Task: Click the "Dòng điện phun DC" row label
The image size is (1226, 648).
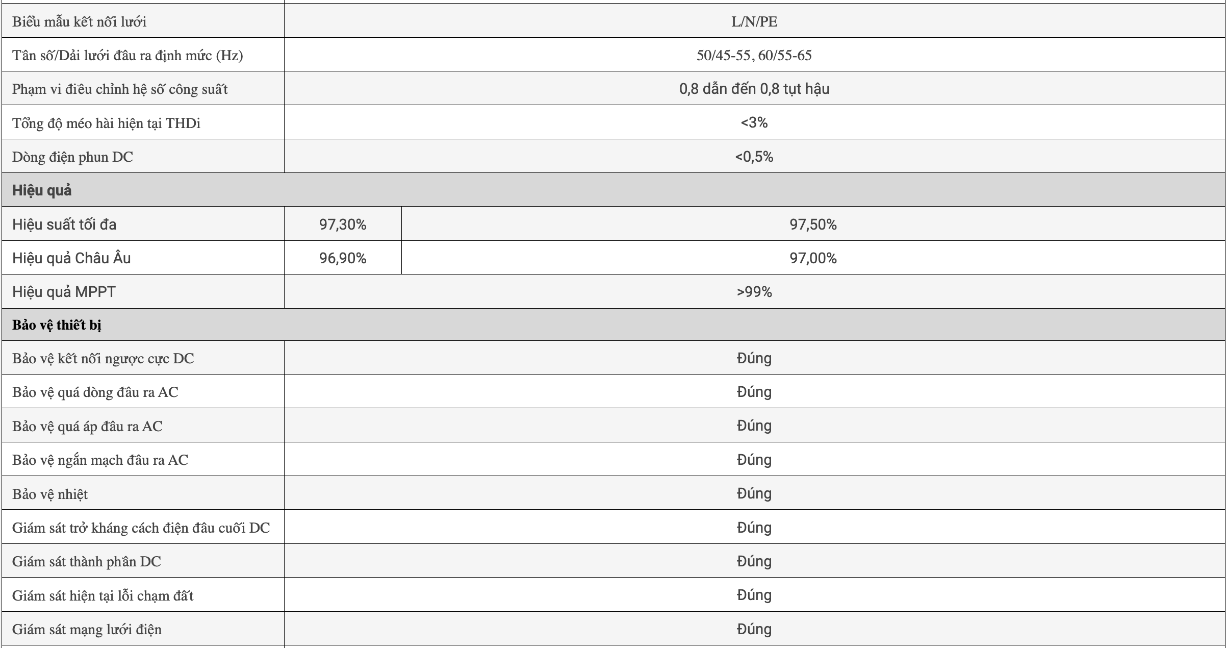Action: pos(72,157)
